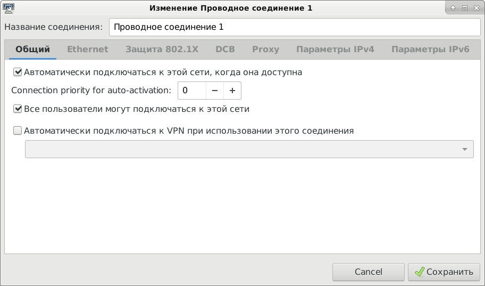Disable automatic connection to this network

coord(18,72)
